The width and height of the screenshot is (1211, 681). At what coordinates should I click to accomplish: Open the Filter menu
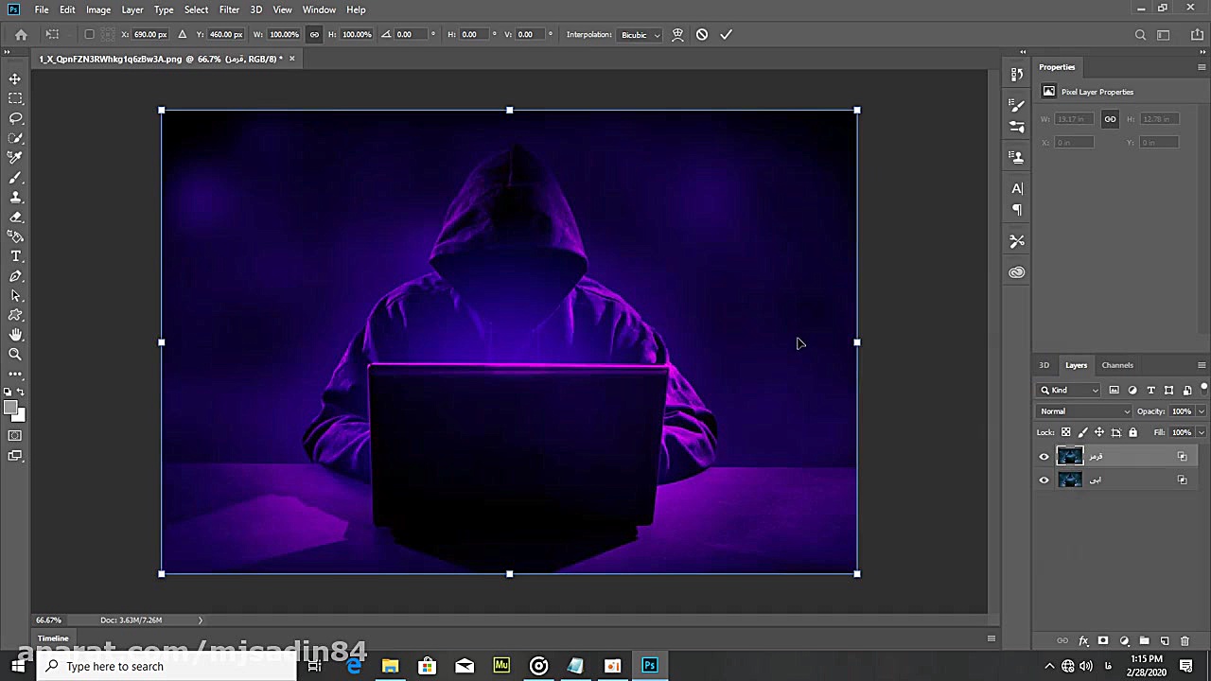tap(229, 9)
